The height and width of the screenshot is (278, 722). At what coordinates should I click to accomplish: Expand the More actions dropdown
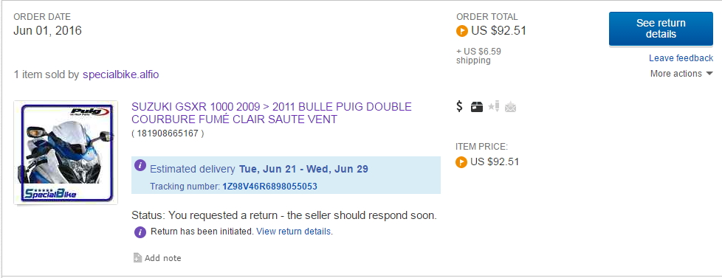(x=681, y=74)
